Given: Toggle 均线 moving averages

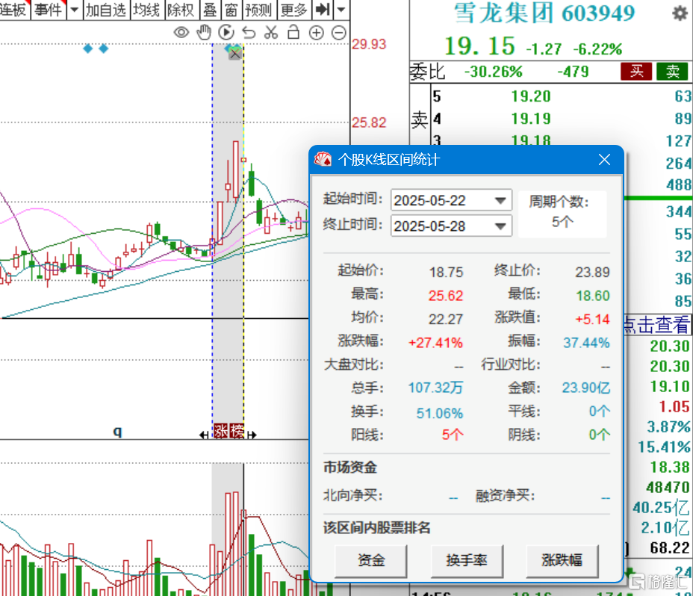Looking at the screenshot, I should tap(146, 9).
